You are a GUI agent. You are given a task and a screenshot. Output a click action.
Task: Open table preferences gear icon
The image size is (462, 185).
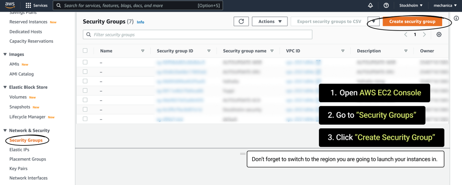click(439, 35)
